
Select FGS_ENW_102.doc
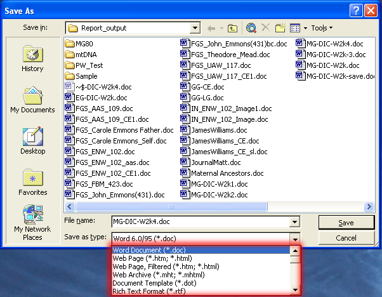pyautogui.click(x=100, y=152)
